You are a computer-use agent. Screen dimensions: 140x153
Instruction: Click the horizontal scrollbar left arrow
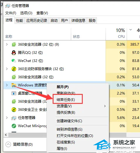6,135
